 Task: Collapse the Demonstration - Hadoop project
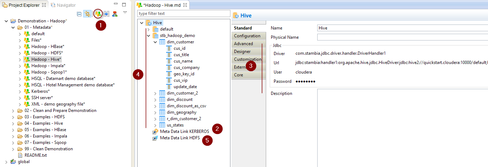[6, 21]
